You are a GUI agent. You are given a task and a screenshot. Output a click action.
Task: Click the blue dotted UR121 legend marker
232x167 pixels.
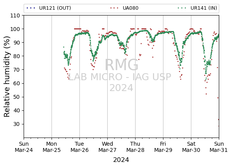(31, 8)
